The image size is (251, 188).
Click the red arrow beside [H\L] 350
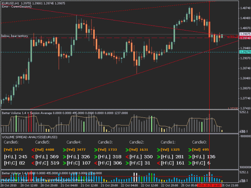[x=127, y=157]
